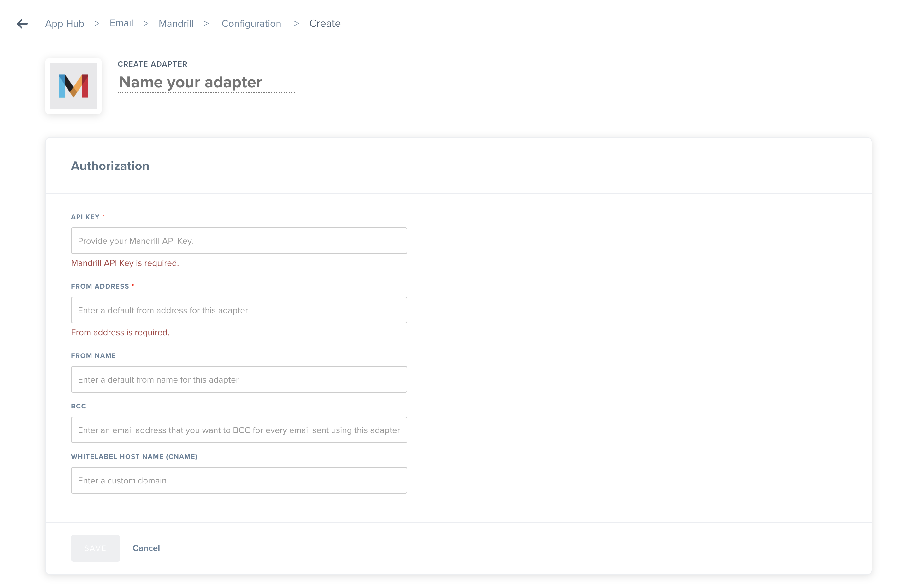
Task: Navigate to Mandrill breadcrumb
Action: coord(176,24)
